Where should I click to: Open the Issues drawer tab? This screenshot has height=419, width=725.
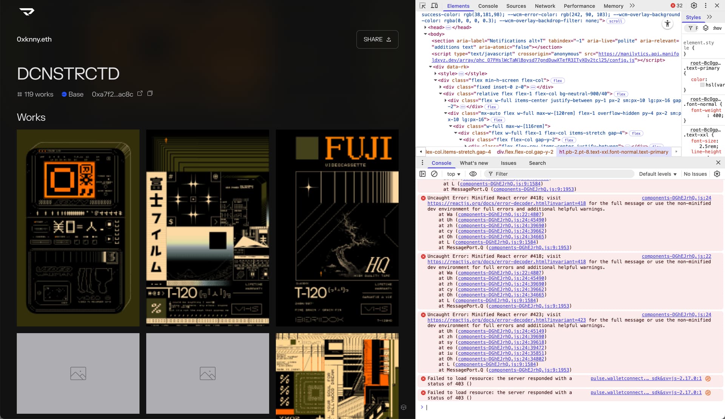[x=508, y=163]
